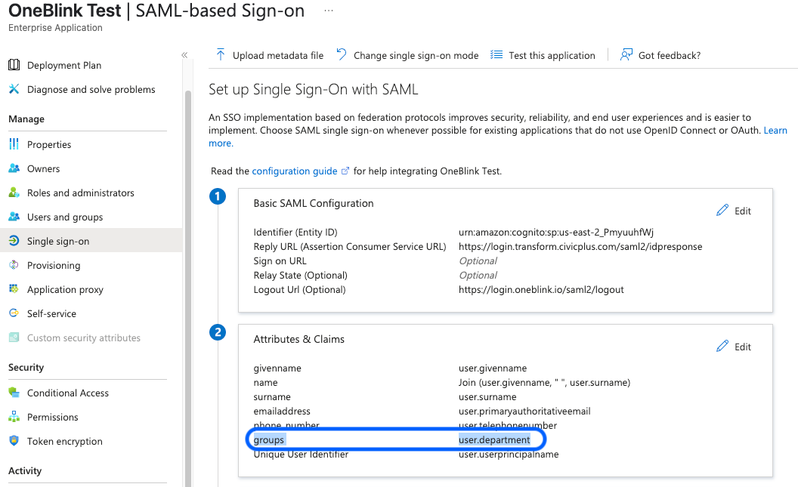This screenshot has width=798, height=487.
Task: Open Conditional Access under Security
Action: [68, 393]
